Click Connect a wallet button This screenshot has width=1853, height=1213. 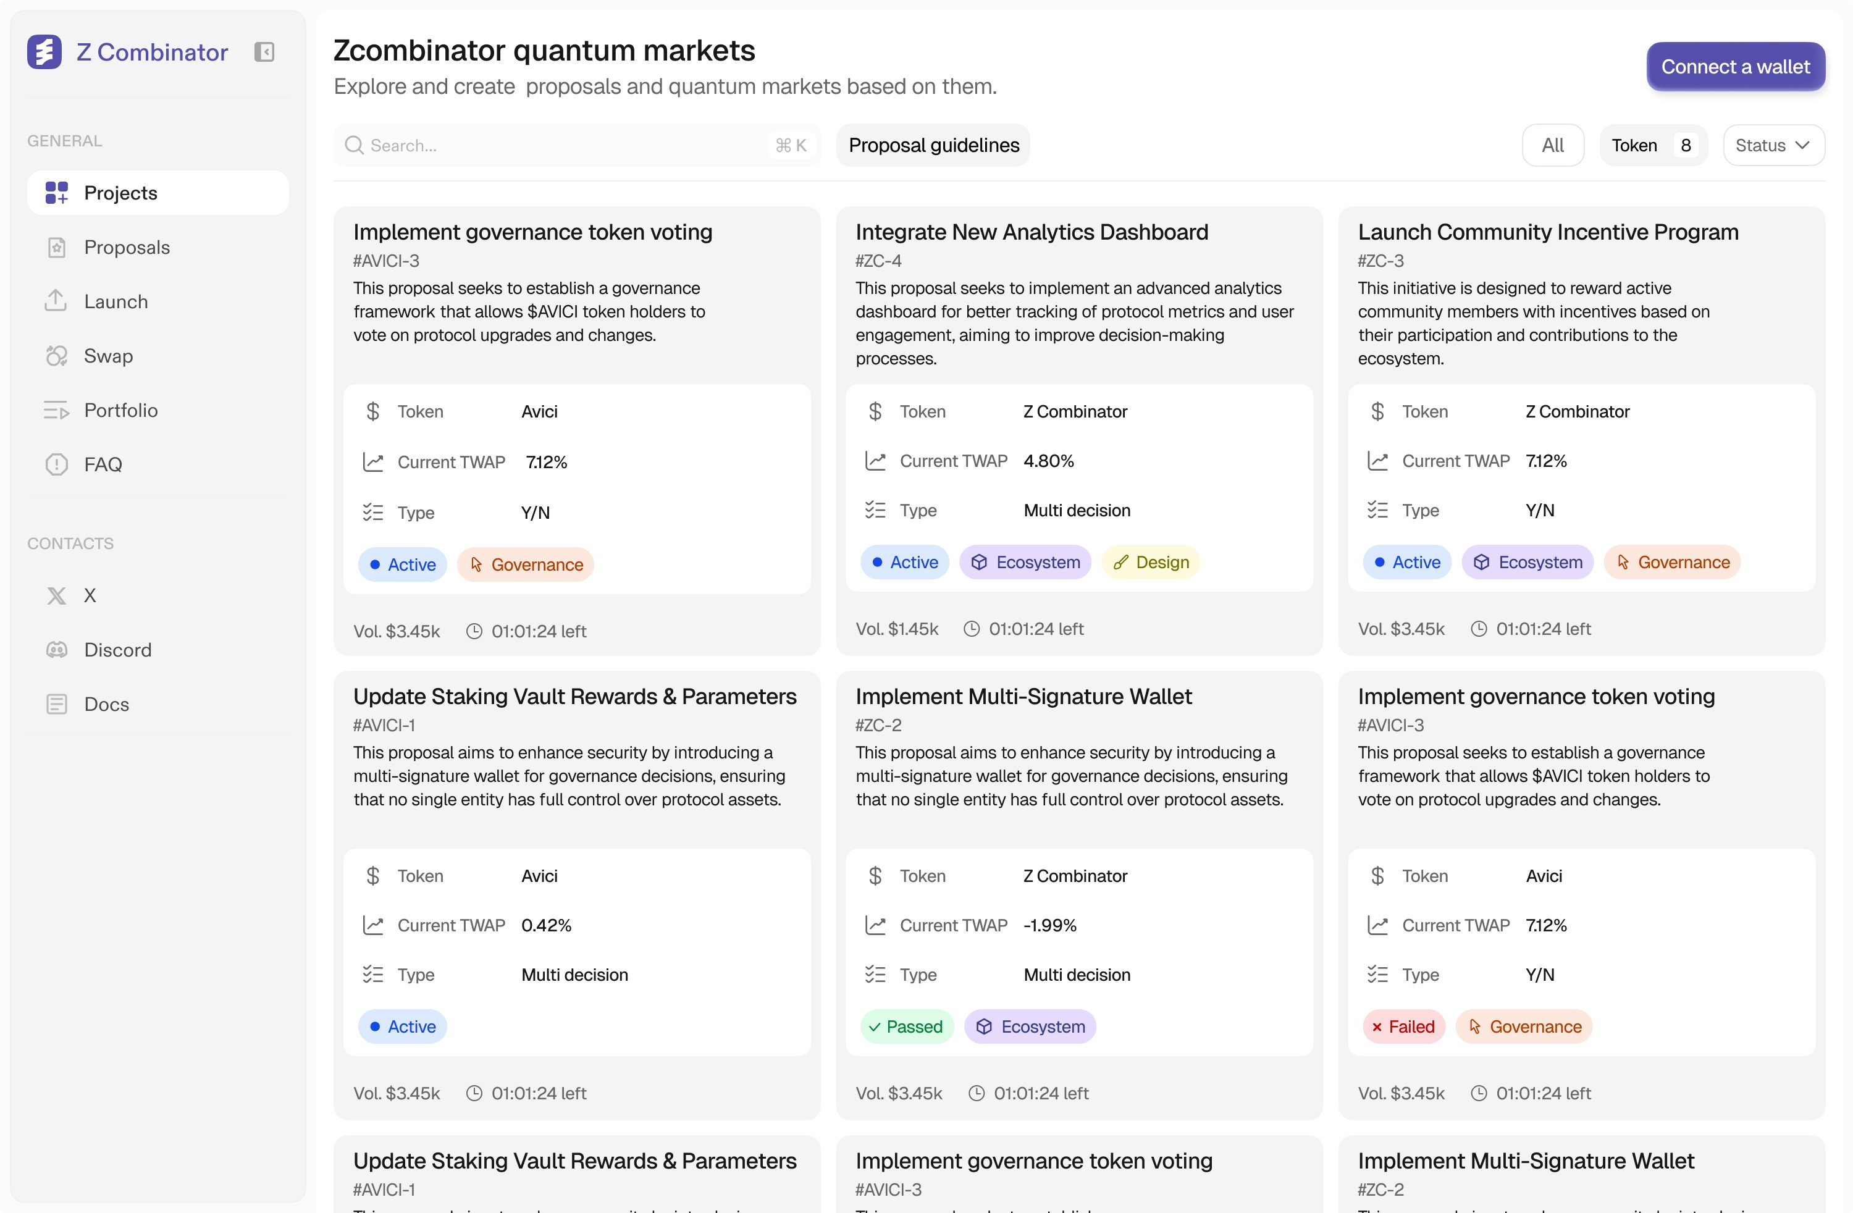(1734, 67)
